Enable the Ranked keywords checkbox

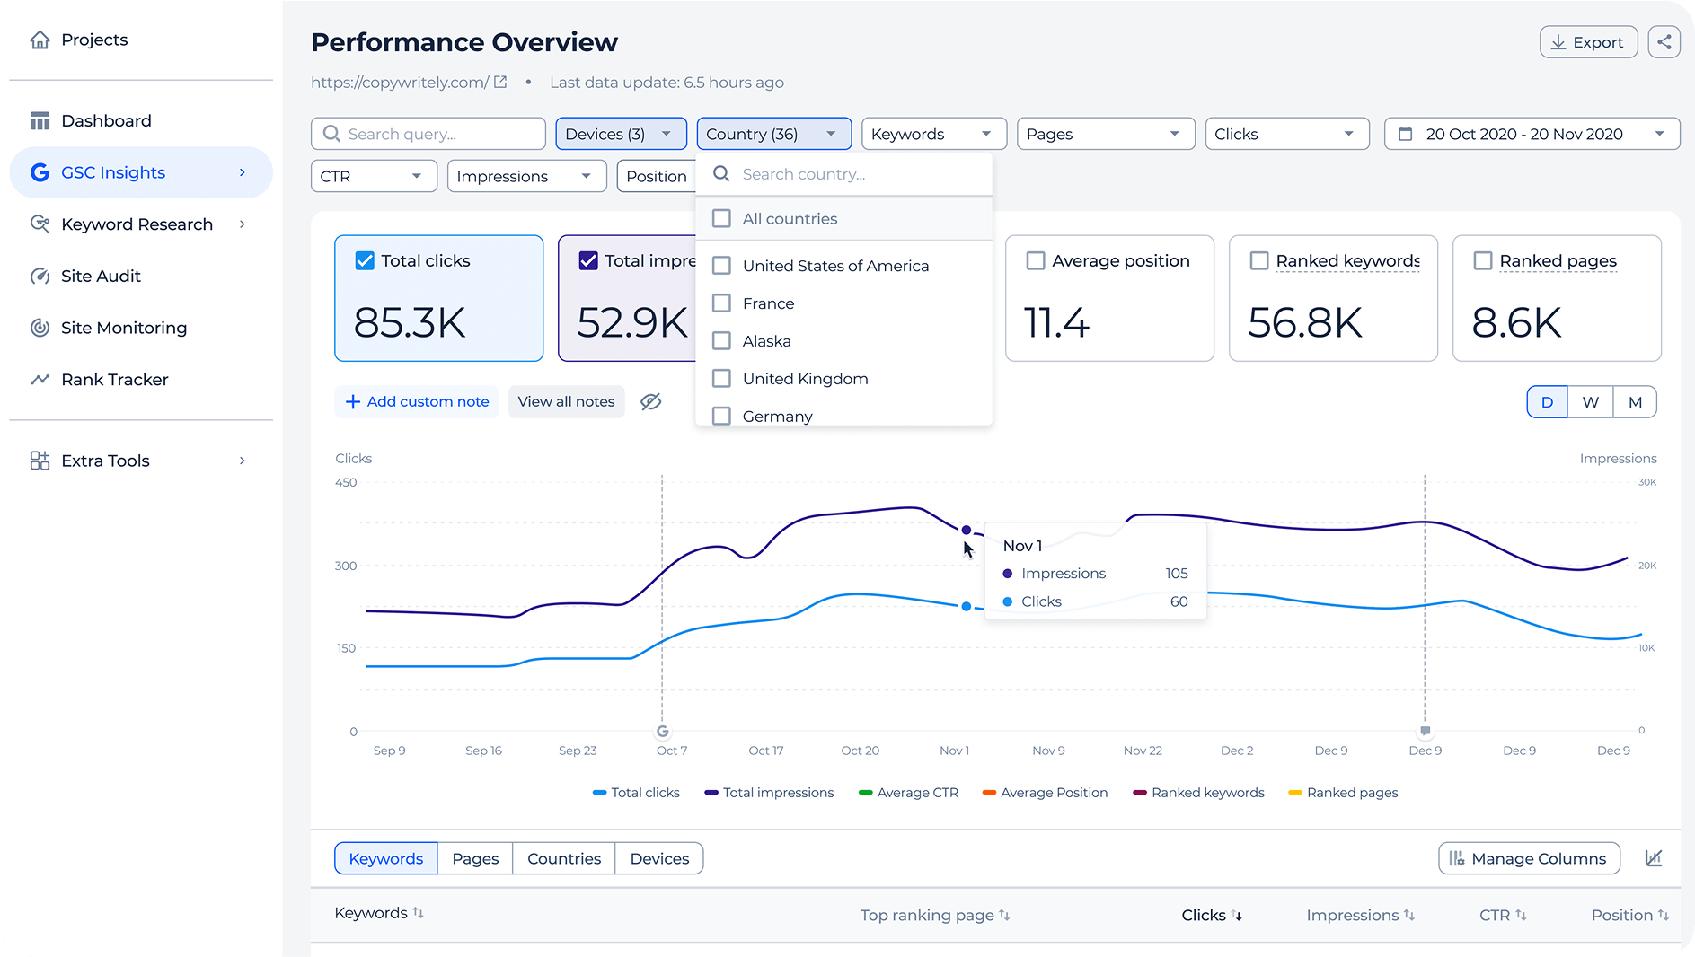[x=1259, y=260]
